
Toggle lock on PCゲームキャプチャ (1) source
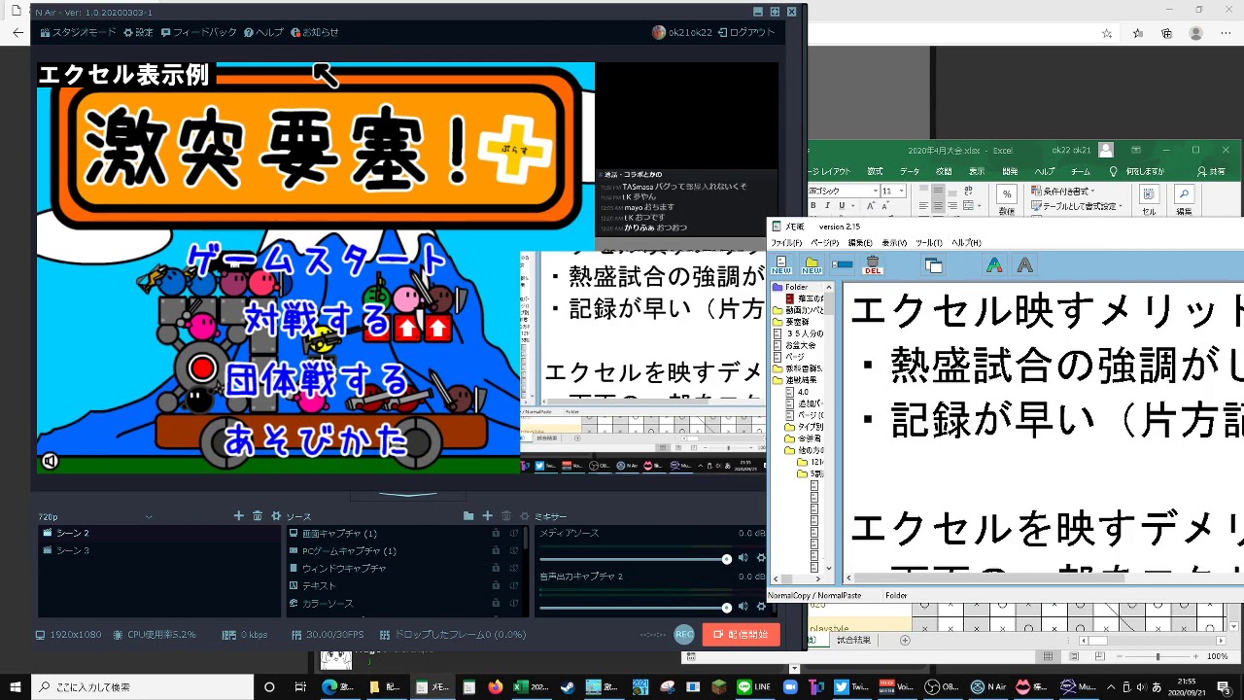[496, 550]
